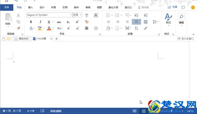Add character border with boxed A
Viewport: 197px width, 114px height.
click(96, 15)
